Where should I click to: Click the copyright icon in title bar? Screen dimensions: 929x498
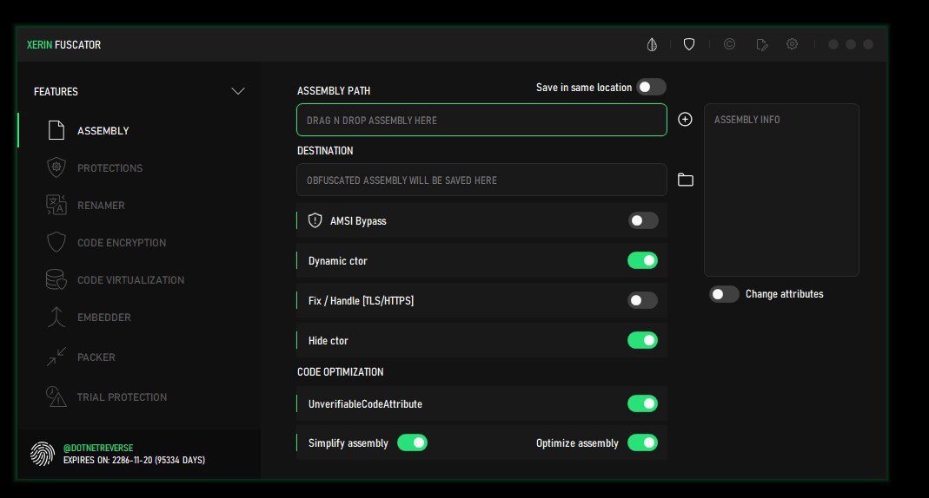click(x=729, y=44)
